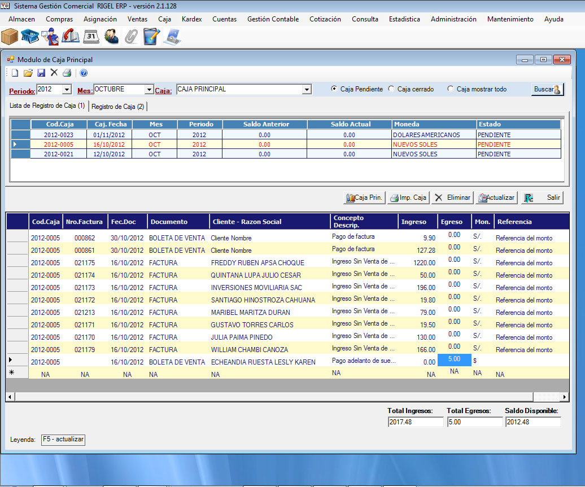Screen dimensions: 585x487
Task: Click the Actualizar button
Action: [x=496, y=198]
